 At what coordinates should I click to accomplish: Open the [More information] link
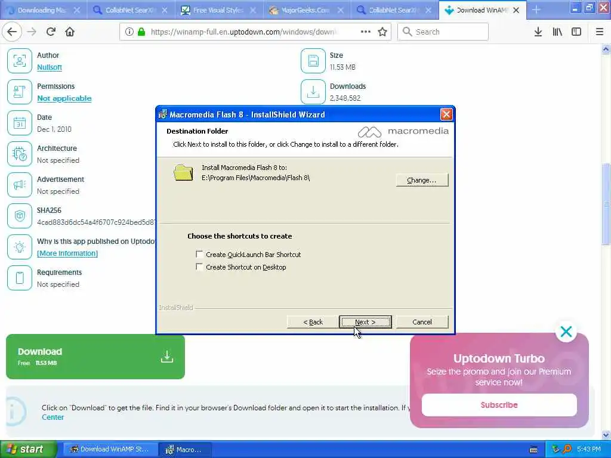pyautogui.click(x=67, y=253)
